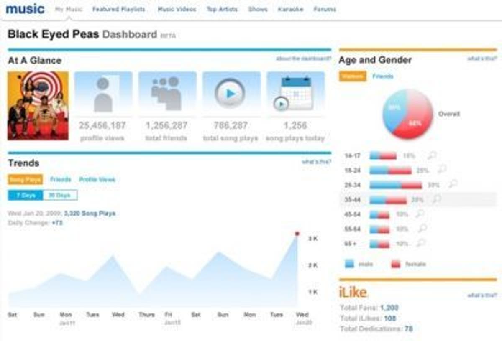
Task: Click the Black Eyed Peas album thumbnail
Action: tap(38, 105)
